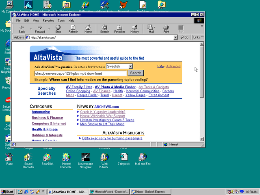Viewport: 260px width, 195px height.
Task: Show browsing History from toolbar
Action: click(134, 29)
